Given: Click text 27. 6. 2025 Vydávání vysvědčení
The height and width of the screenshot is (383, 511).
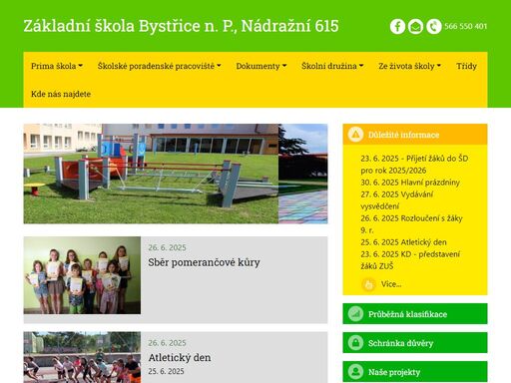Looking at the screenshot, I should (x=397, y=200).
